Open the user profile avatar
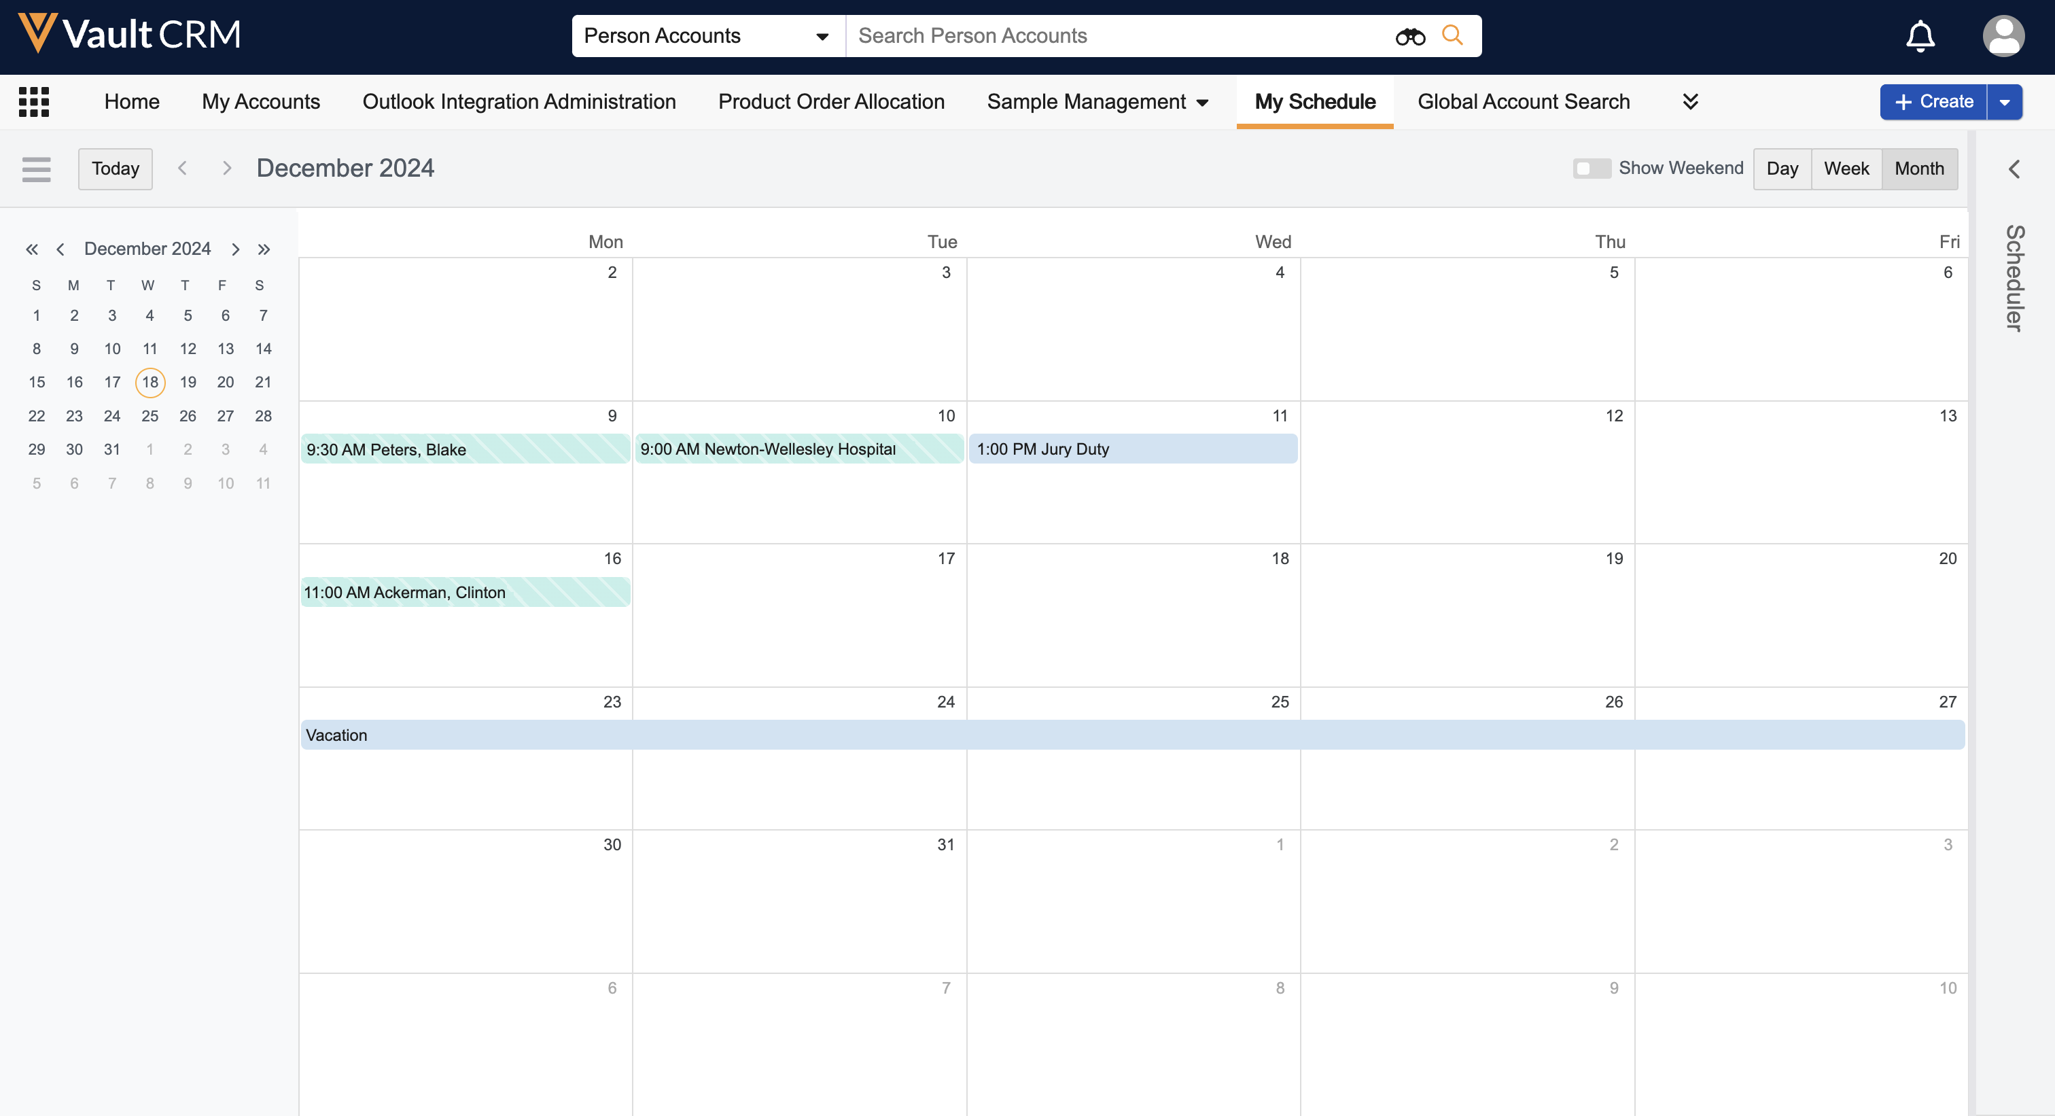2055x1116 pixels. tap(2003, 36)
